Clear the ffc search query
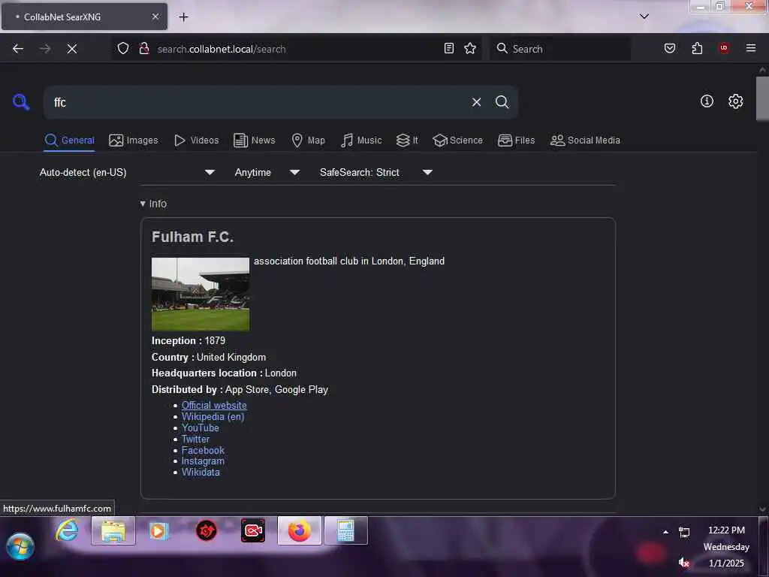Screen dimensions: 769x577 476,102
